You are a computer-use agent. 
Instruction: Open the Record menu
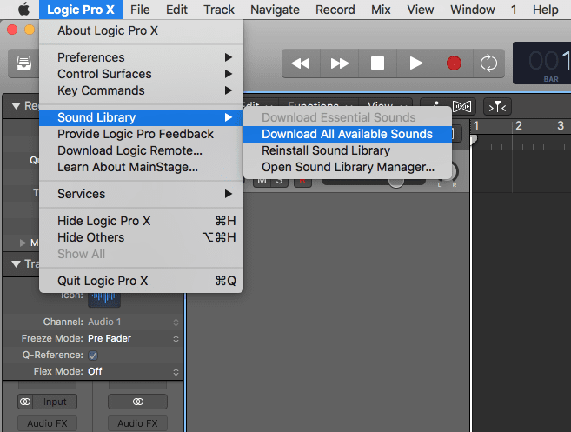coord(335,10)
